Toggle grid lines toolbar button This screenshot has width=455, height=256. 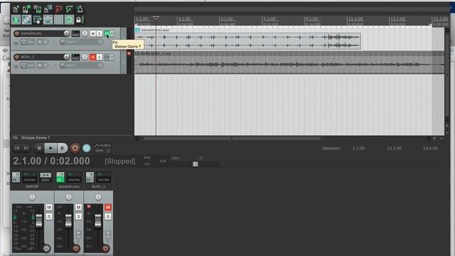click(x=58, y=20)
